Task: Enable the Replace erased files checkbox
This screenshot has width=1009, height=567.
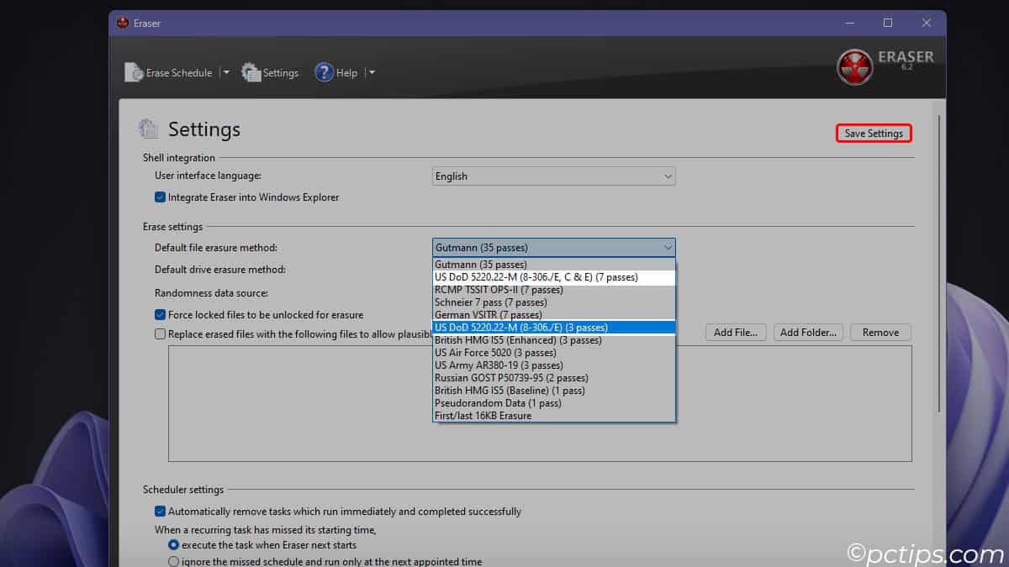Action: [160, 333]
